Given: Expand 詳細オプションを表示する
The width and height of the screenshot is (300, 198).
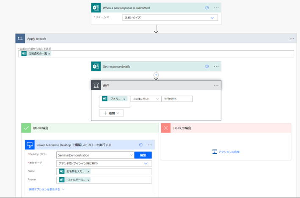Looking at the screenshot, I should (x=47, y=190).
